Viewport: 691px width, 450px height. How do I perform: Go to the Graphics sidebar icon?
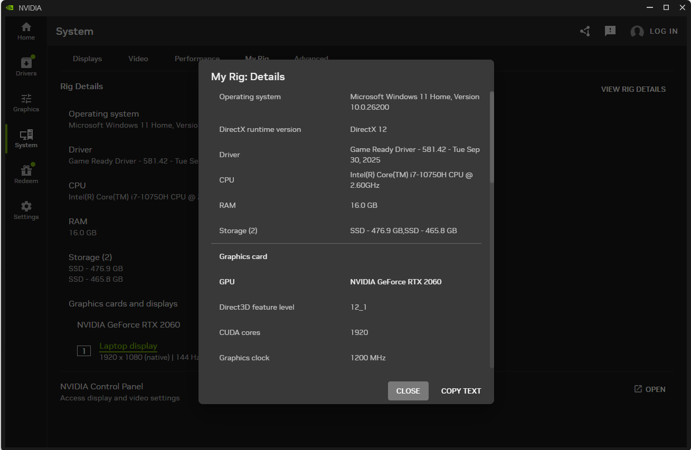(26, 98)
